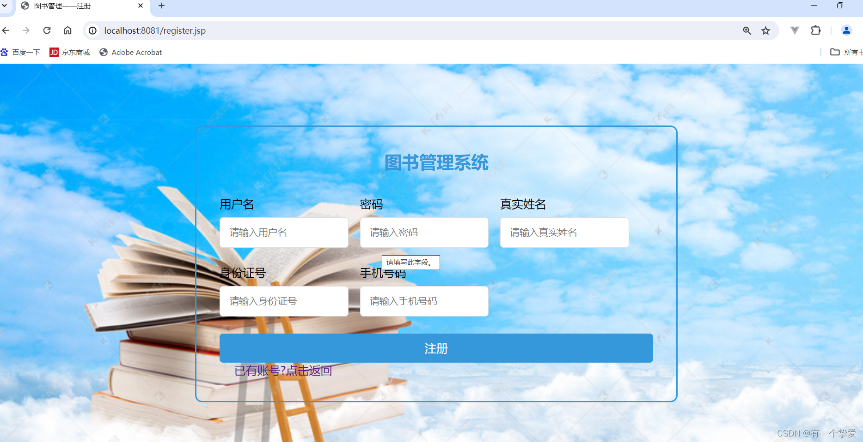Viewport: 863px width, 442px height.
Task: Open the 京东商城 bookmark
Action: click(x=69, y=52)
